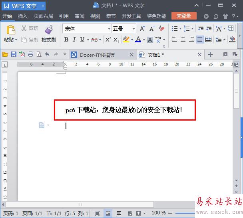Redo last action
This screenshot has width=243, height=218.
(x=56, y=54)
